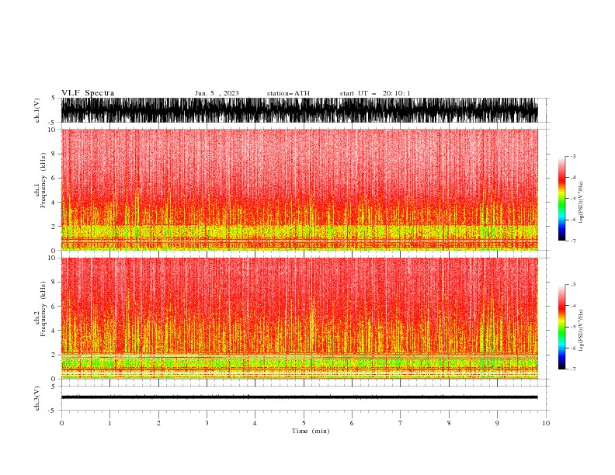
Task: Click the "2" kHz tick on ch.2 axis
Action: point(54,355)
